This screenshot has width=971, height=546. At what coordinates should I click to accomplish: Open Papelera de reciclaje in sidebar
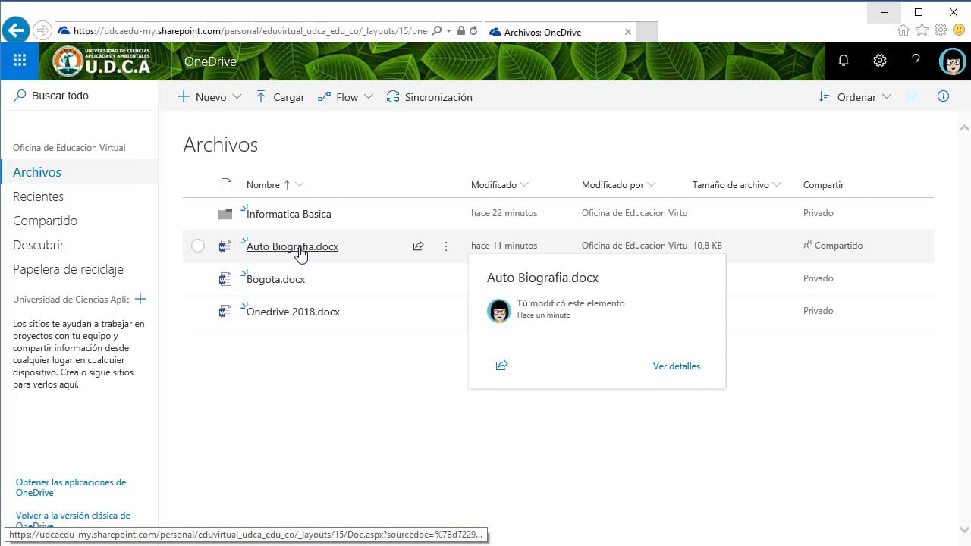pyautogui.click(x=68, y=269)
